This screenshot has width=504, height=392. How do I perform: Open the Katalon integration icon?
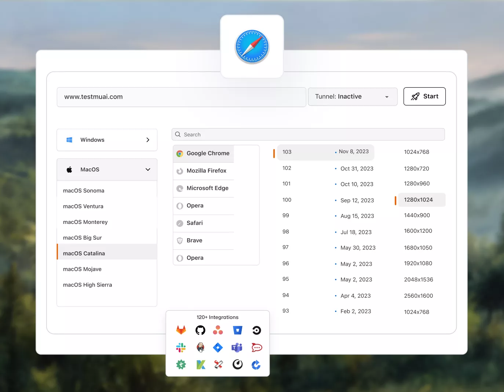pos(201,364)
